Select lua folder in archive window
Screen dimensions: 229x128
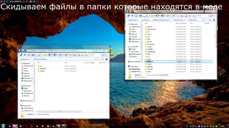[x=40, y=66]
